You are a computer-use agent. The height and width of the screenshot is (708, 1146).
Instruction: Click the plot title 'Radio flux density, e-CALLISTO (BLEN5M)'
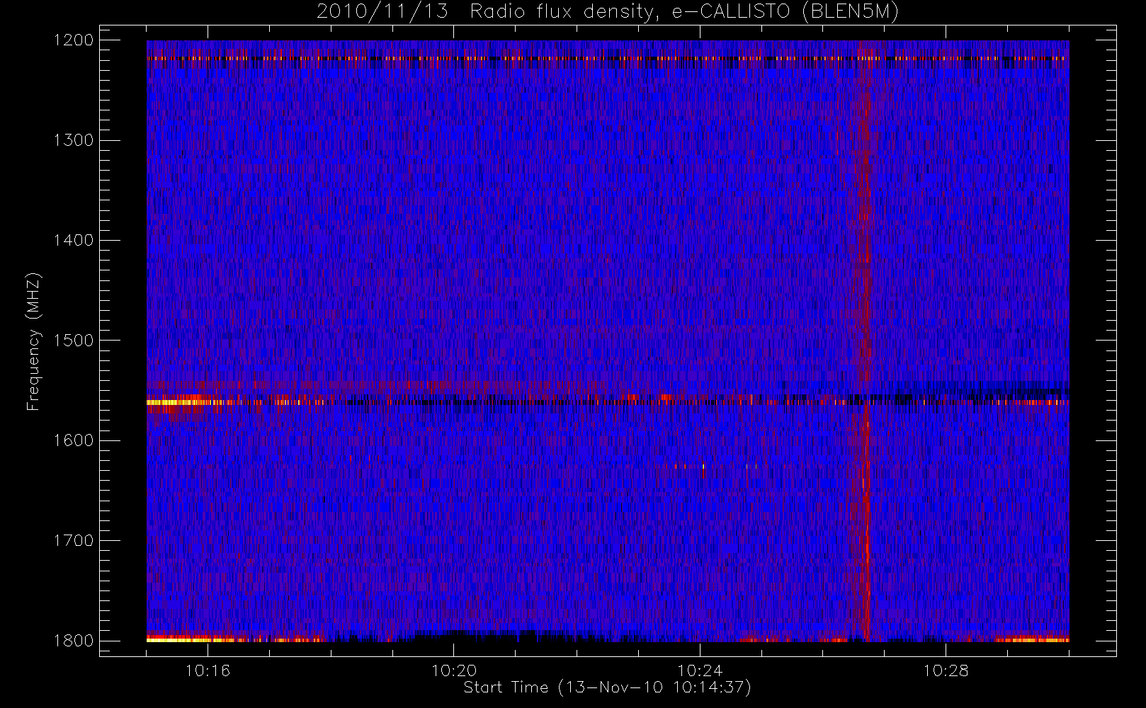pos(684,12)
